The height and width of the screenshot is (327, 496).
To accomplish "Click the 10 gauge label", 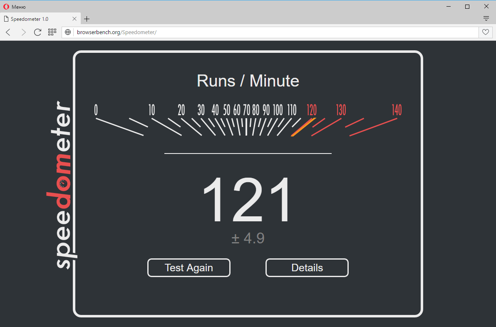I will tap(152, 110).
